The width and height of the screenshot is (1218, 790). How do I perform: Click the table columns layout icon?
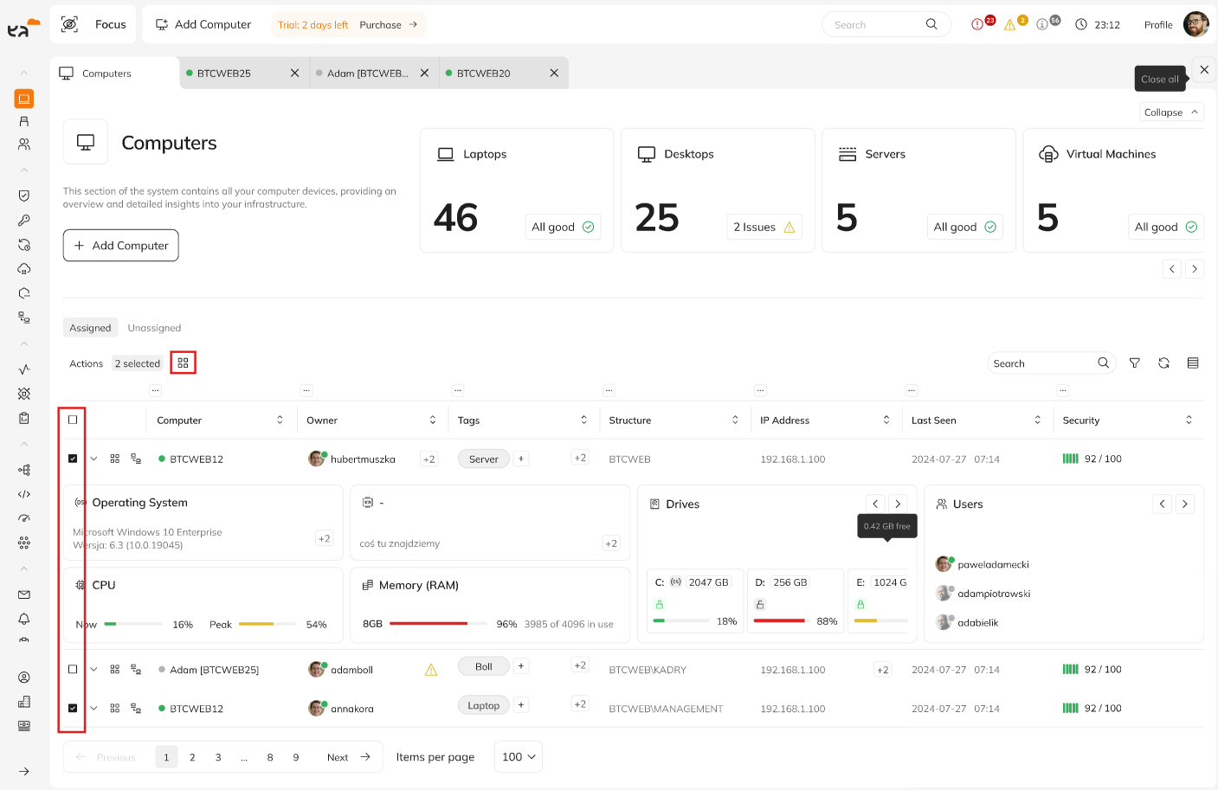pos(1193,363)
